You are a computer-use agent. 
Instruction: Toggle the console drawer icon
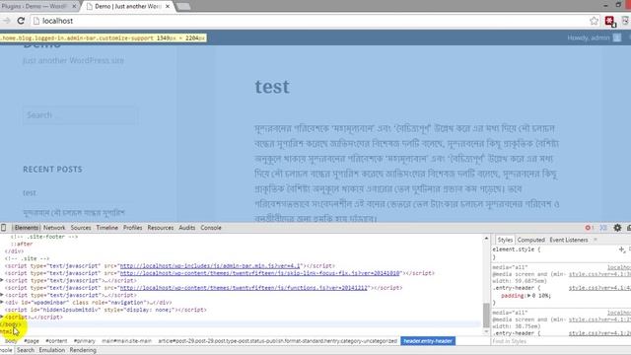603,228
